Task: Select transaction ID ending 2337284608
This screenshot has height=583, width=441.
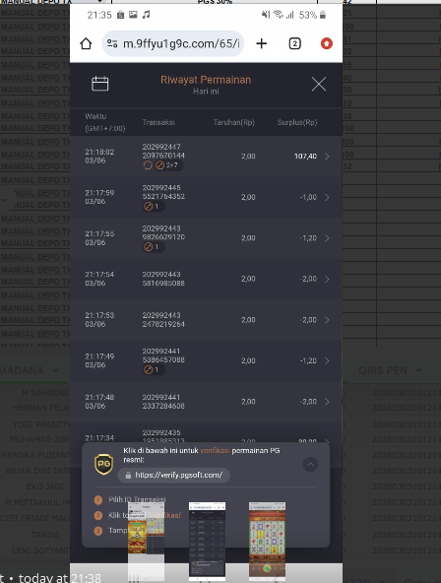Action: [x=163, y=402]
